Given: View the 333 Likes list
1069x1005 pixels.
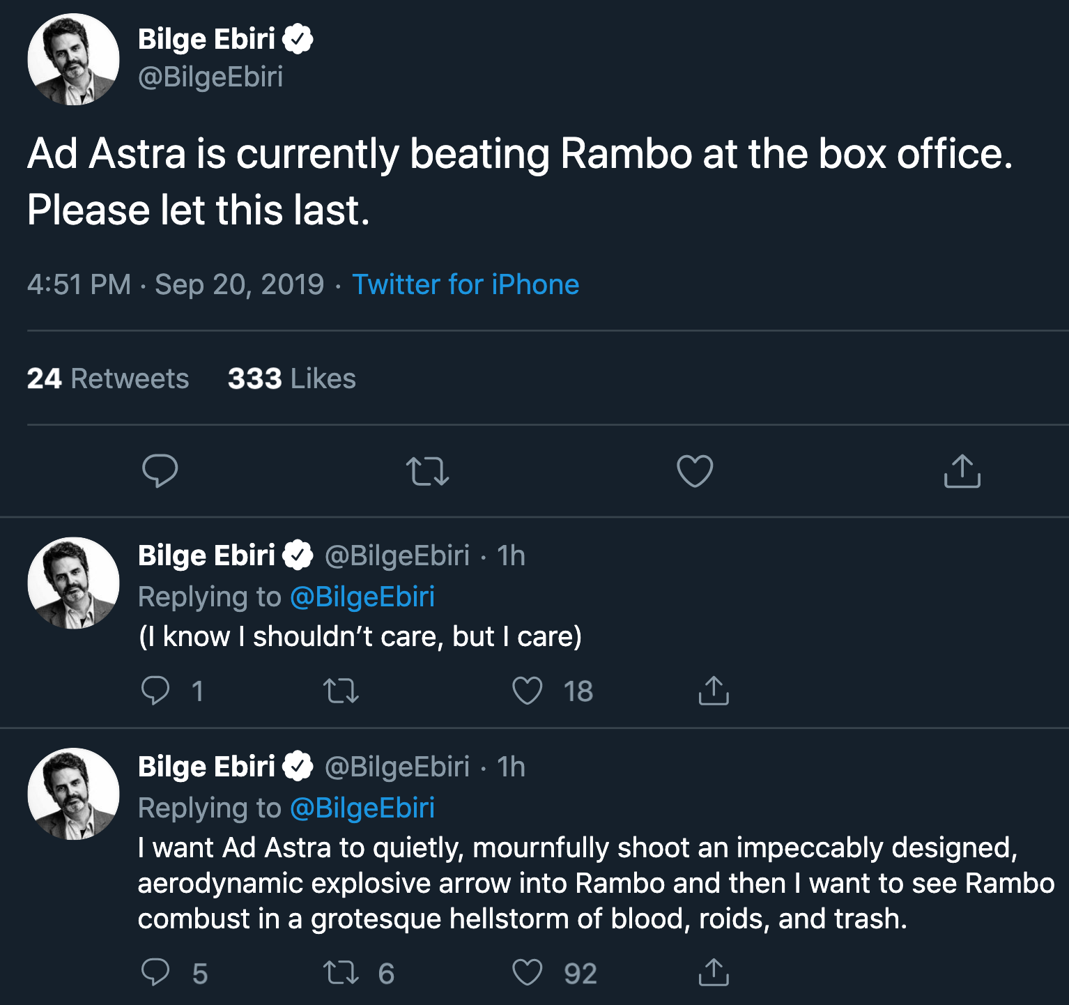Looking at the screenshot, I should tap(291, 378).
